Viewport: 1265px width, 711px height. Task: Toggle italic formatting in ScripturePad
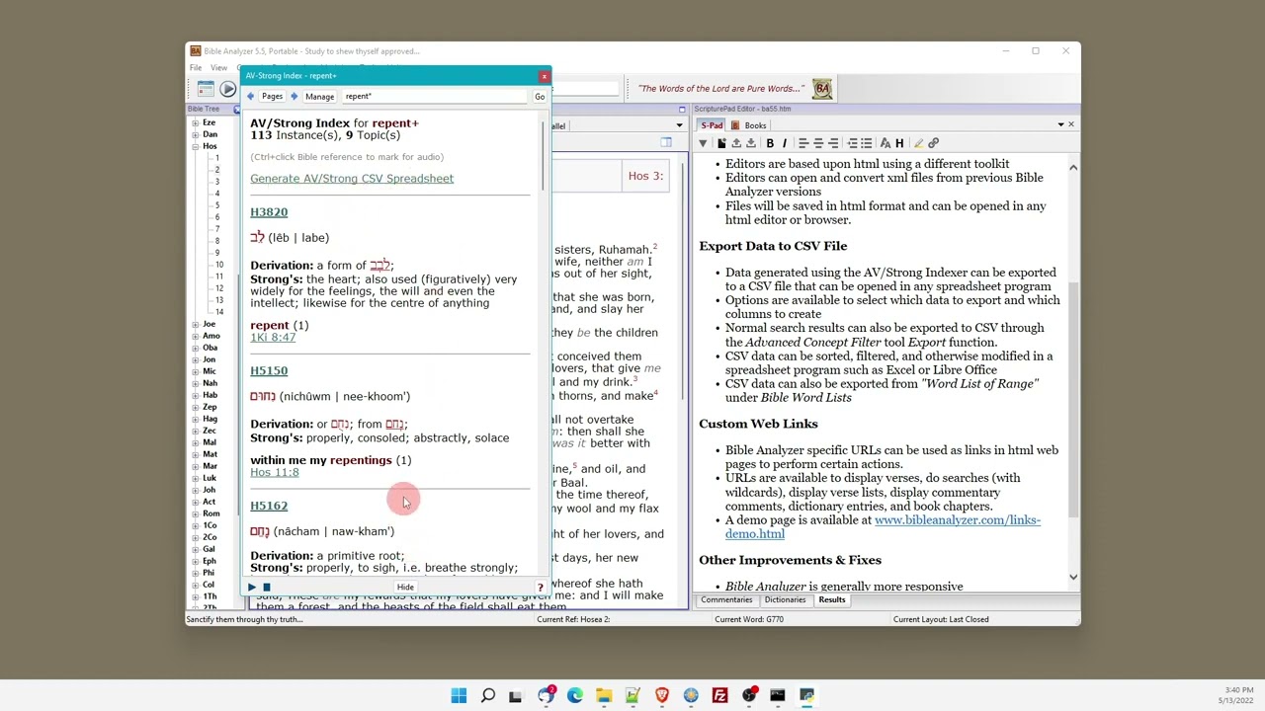coord(785,143)
